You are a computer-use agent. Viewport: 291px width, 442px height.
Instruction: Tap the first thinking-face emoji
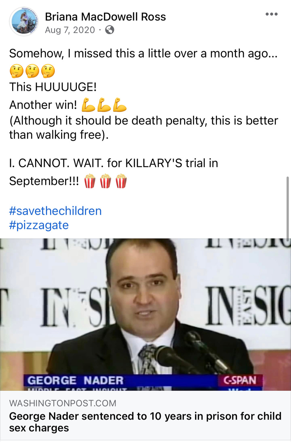(x=16, y=71)
